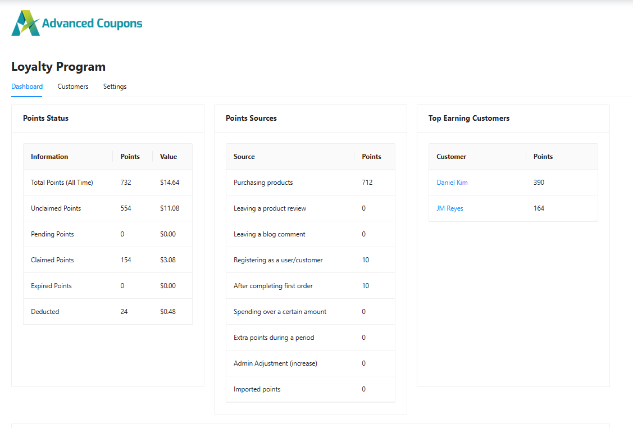
Task: Click the Information column header
Action: coord(50,156)
